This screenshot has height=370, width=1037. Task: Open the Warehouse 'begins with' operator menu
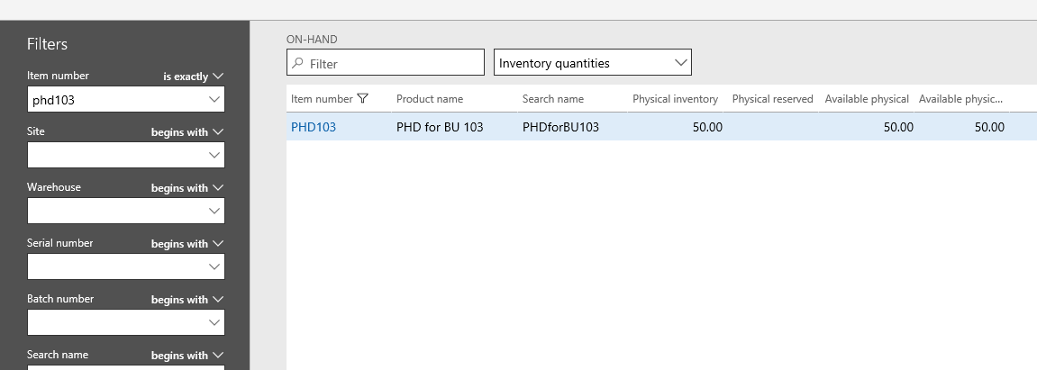187,188
